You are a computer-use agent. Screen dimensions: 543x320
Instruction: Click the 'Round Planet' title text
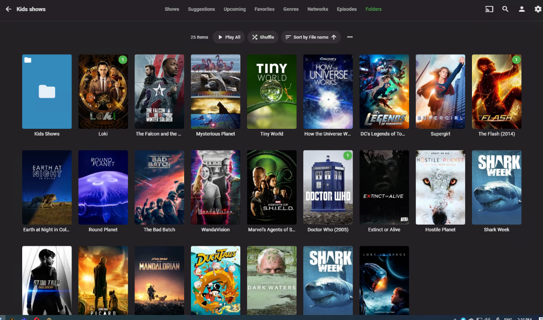(x=103, y=230)
